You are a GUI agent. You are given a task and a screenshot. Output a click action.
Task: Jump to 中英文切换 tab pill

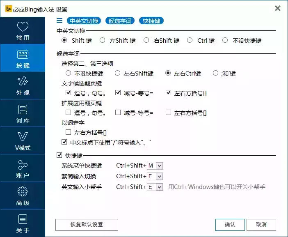click(84, 21)
